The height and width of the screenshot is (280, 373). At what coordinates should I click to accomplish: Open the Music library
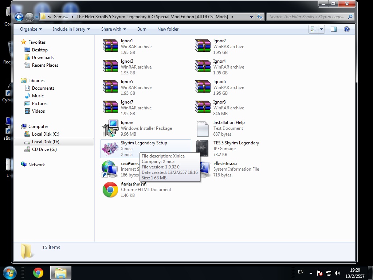tap(38, 96)
